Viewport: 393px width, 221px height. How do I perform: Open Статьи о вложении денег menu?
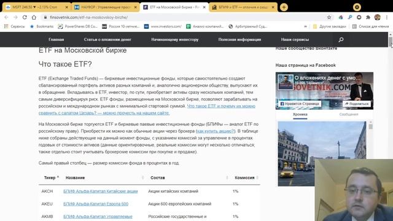tap(107, 39)
